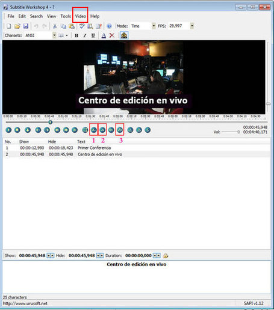Click the Show time field 00:00:45,948
The image size is (274, 310).
(x=32, y=255)
